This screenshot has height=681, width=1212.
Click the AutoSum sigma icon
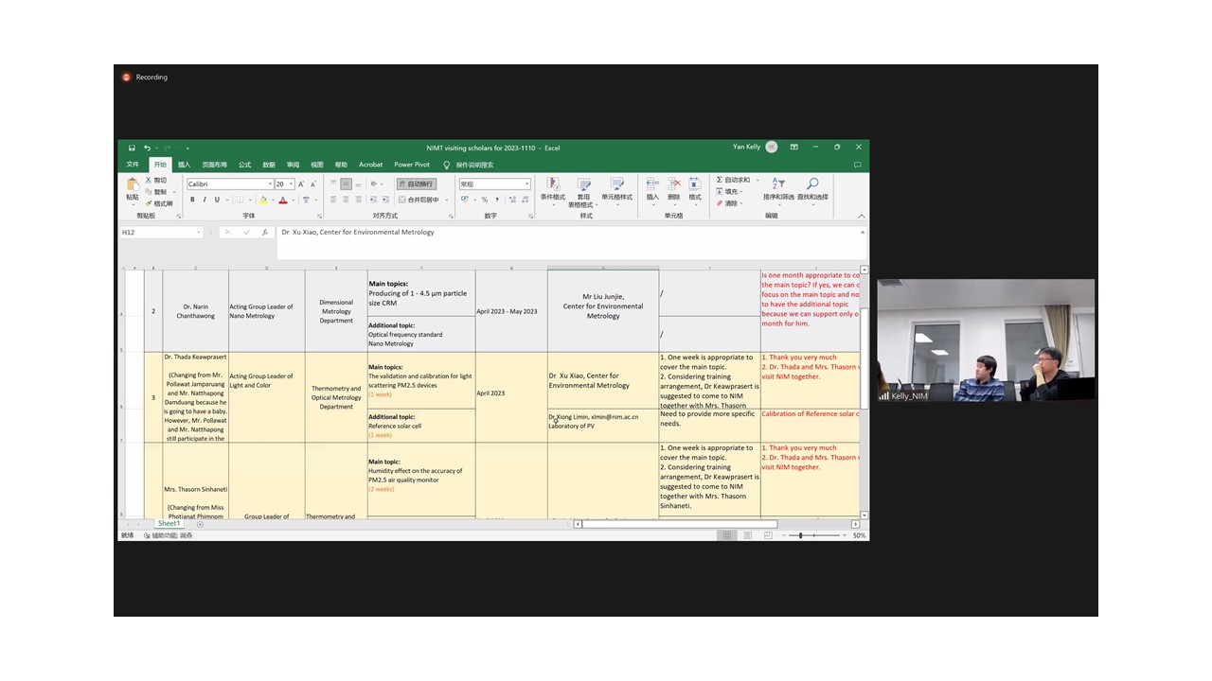[x=720, y=180]
